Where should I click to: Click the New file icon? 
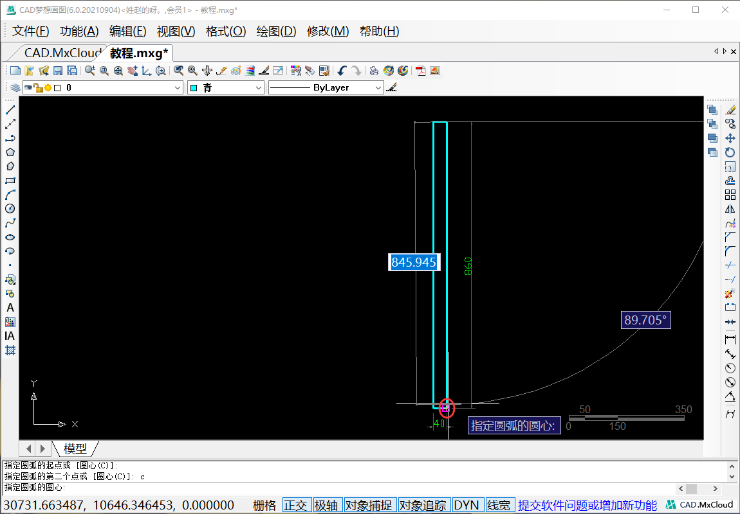pyautogui.click(x=15, y=71)
